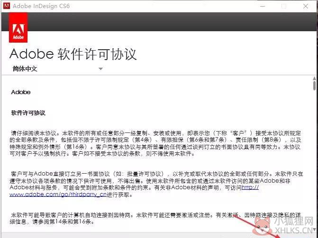Viewport: 318px width, 238px height.
Task: Click the bold 软件许可协议 subheading
Action: 28,113
